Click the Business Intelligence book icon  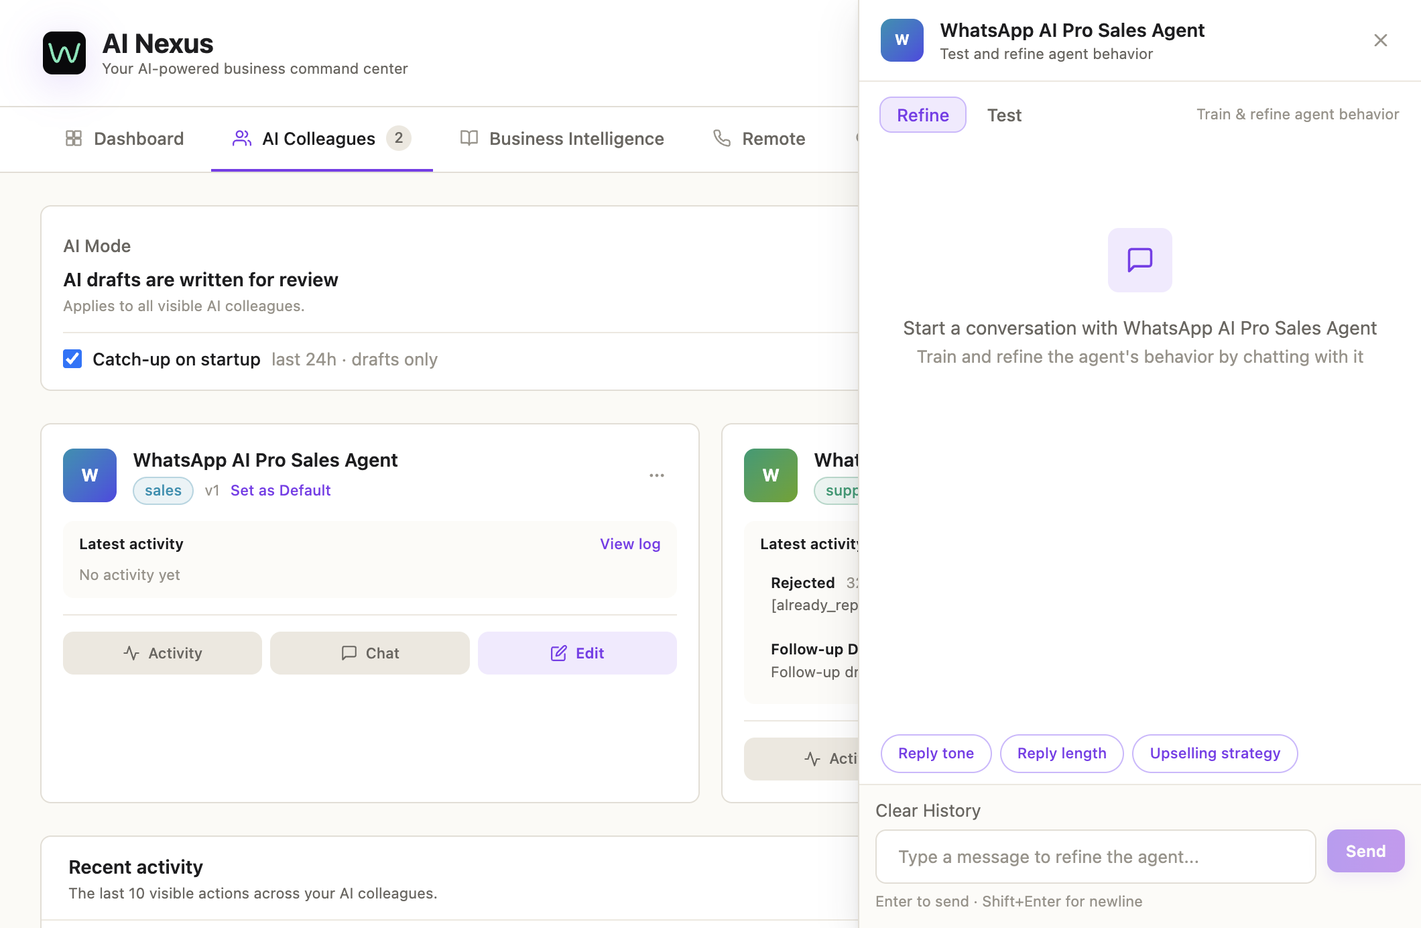(x=469, y=138)
